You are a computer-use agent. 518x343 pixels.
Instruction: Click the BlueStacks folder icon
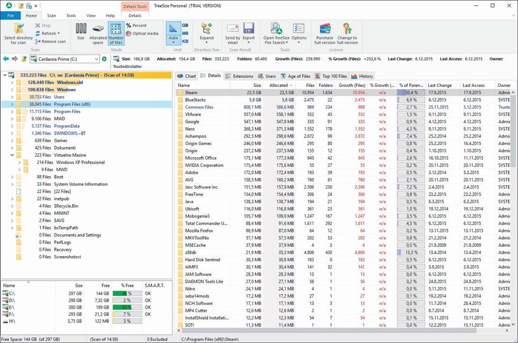(180, 100)
